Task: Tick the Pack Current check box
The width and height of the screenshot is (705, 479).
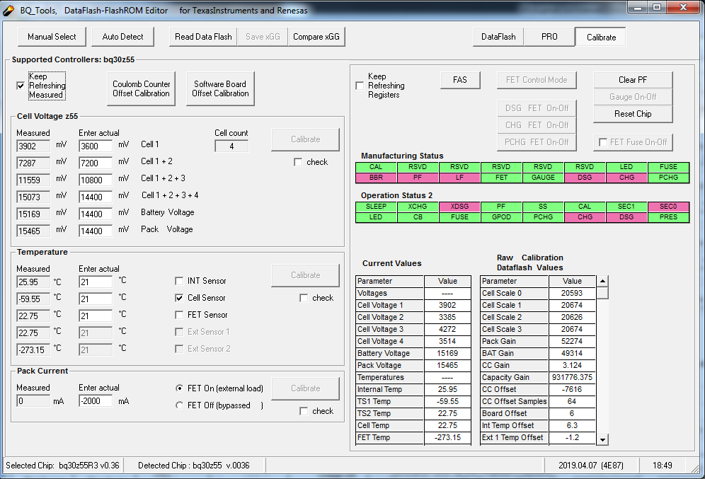Action: (x=304, y=411)
